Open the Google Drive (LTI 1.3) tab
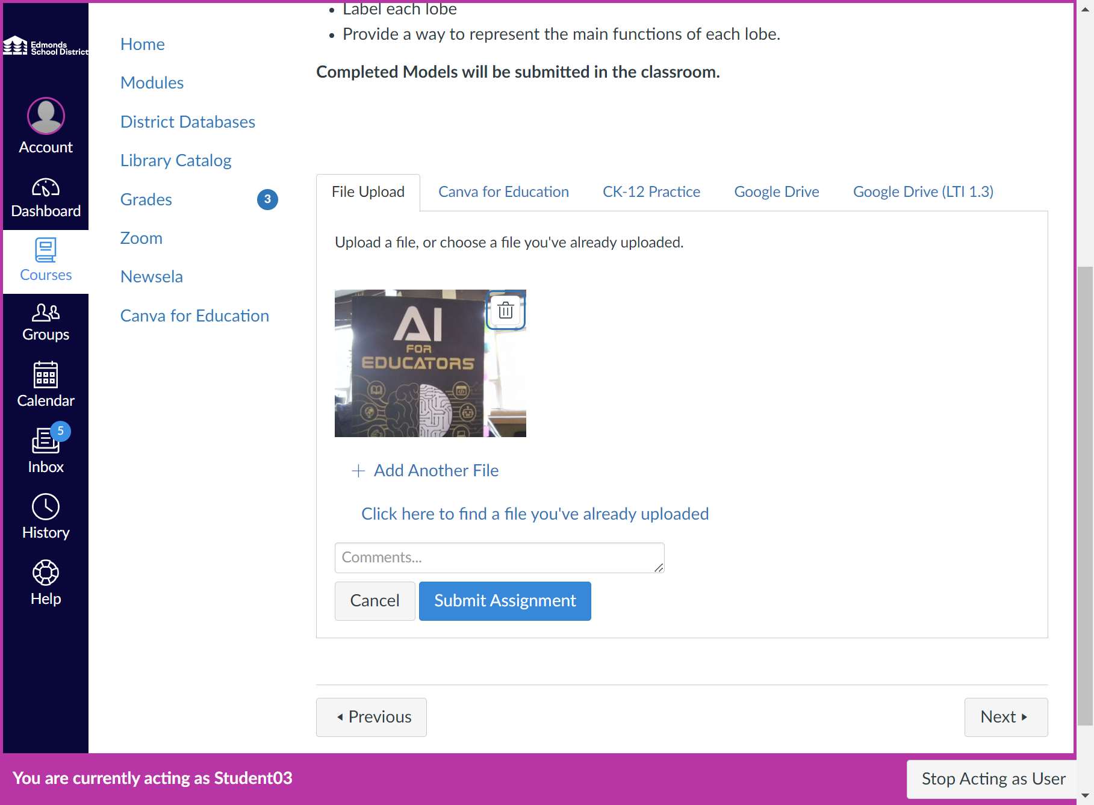Image resolution: width=1094 pixels, height=805 pixels. click(x=923, y=192)
